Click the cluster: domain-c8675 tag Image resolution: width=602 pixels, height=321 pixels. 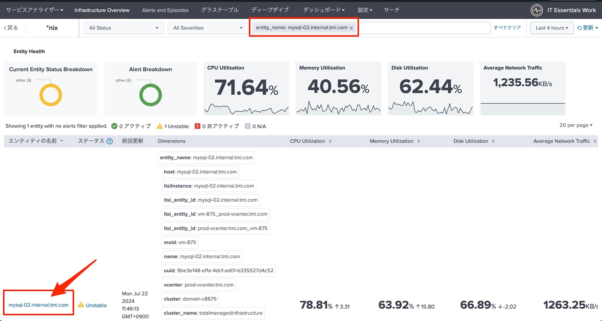(190, 299)
